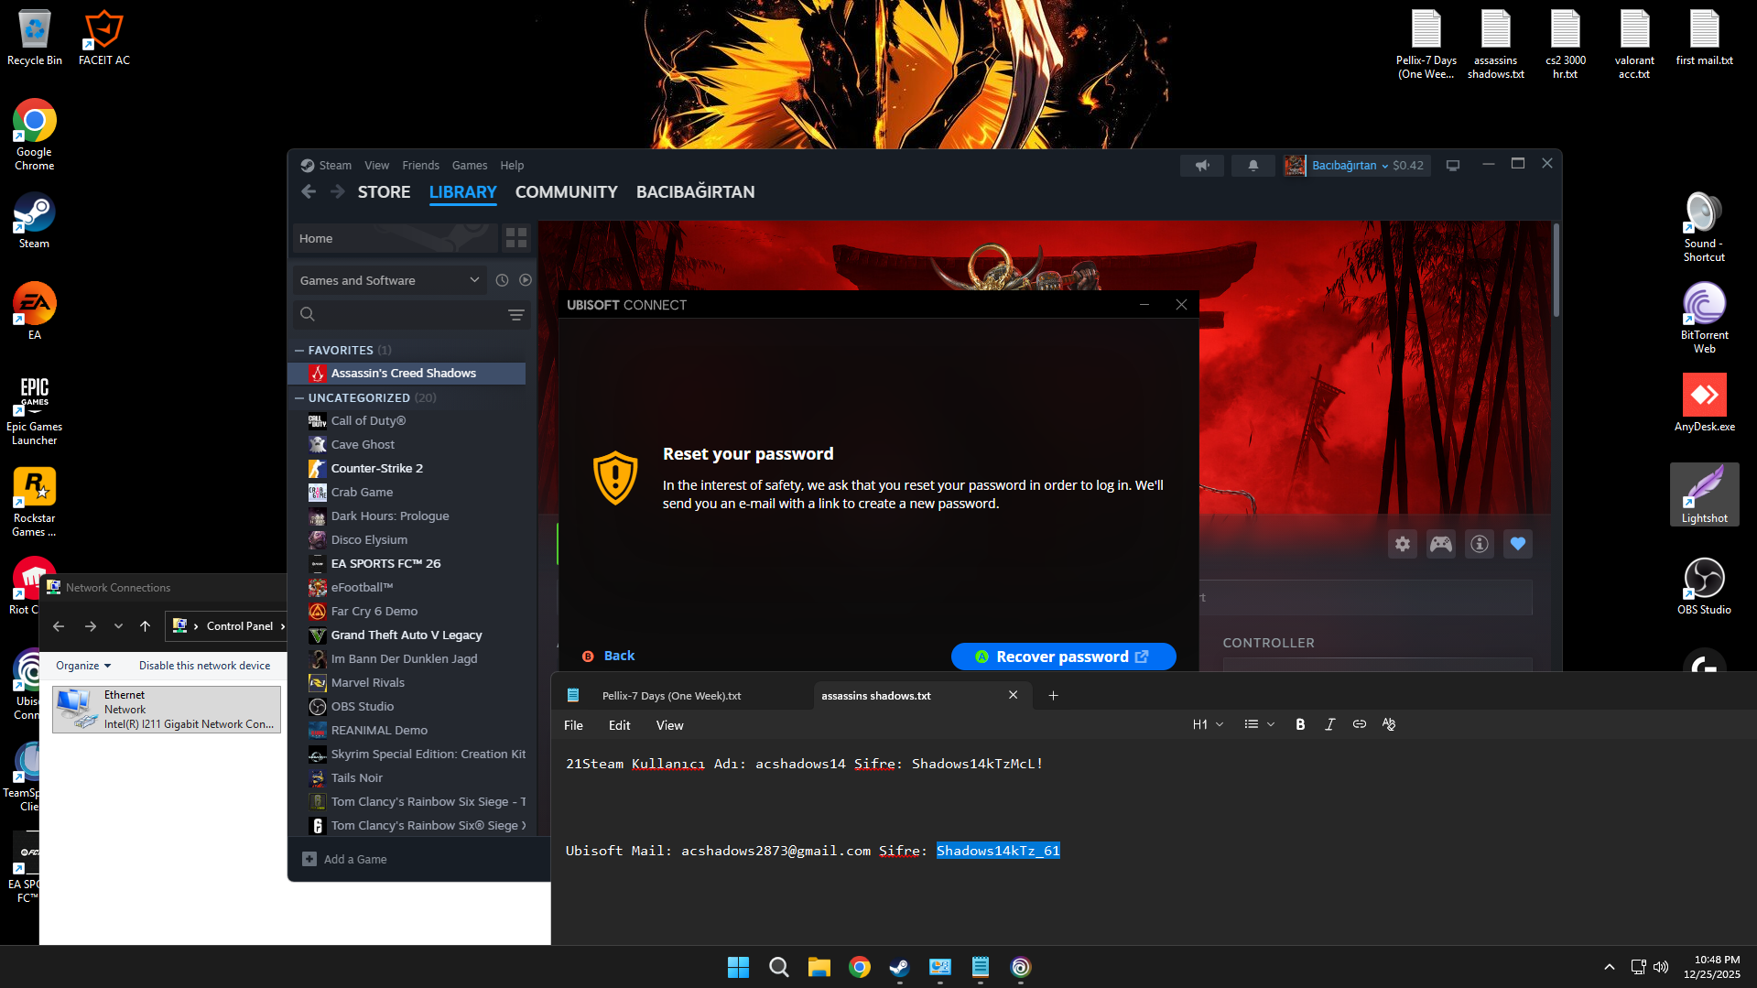The image size is (1757, 988).
Task: Click Recover password button
Action: 1063,657
